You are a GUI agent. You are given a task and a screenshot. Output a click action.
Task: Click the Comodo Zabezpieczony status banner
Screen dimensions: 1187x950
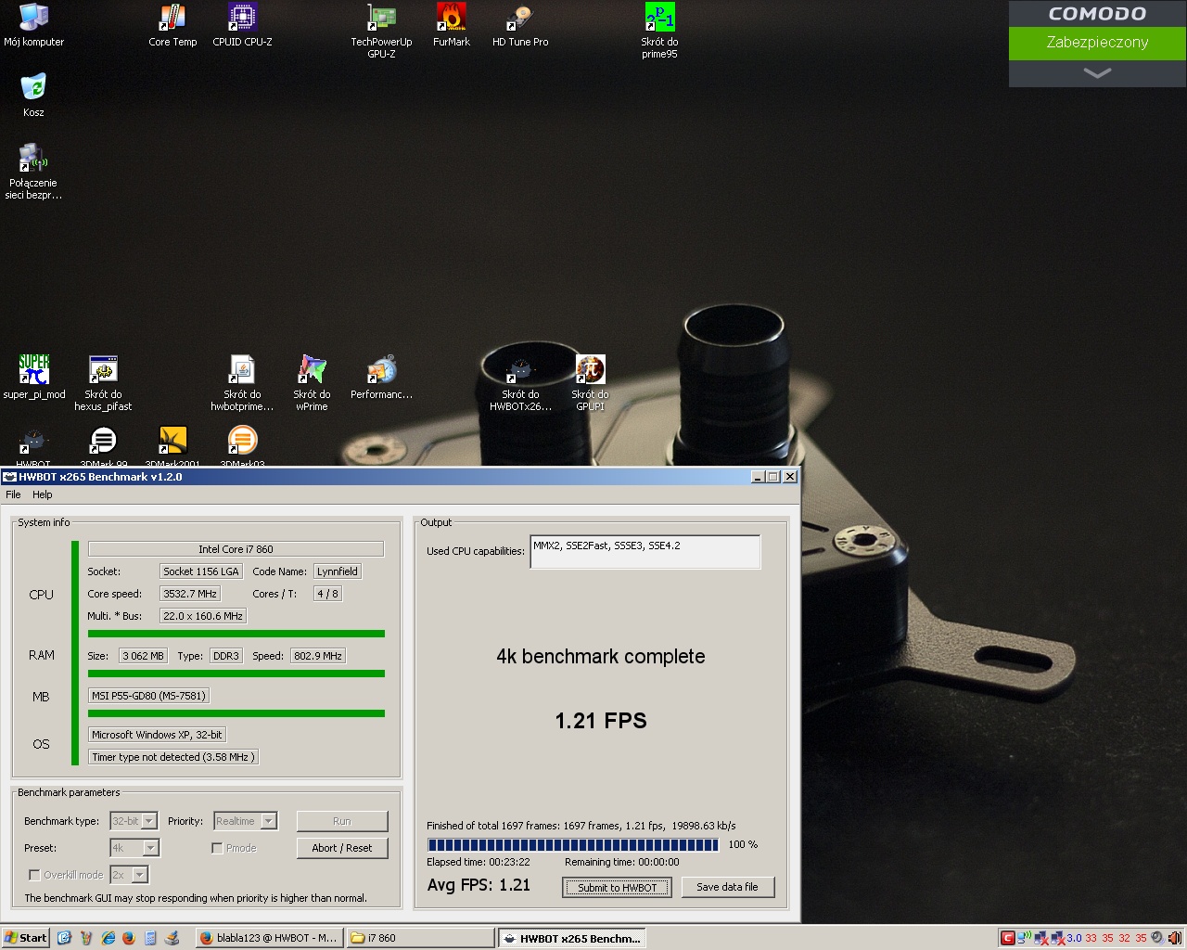(x=1097, y=43)
